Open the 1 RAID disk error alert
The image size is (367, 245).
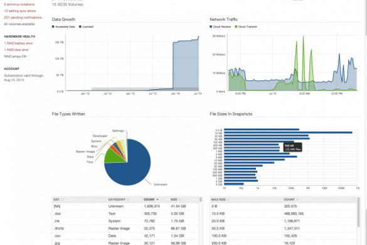coord(16,50)
